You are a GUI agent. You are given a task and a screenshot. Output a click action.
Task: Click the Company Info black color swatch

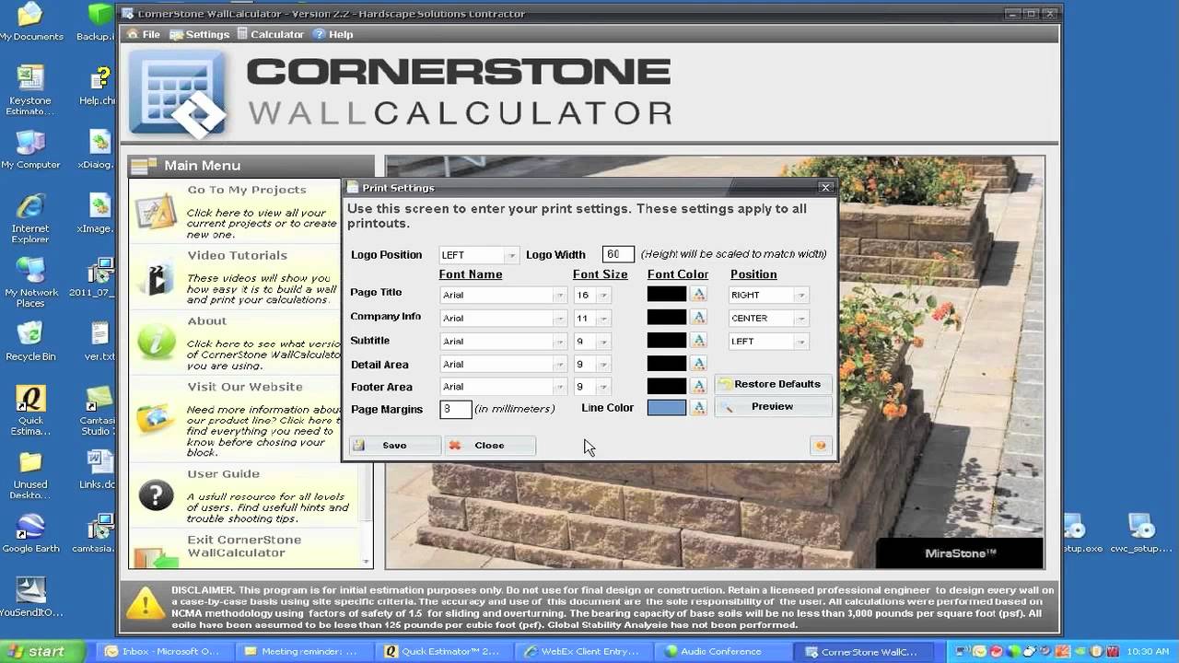click(x=667, y=318)
